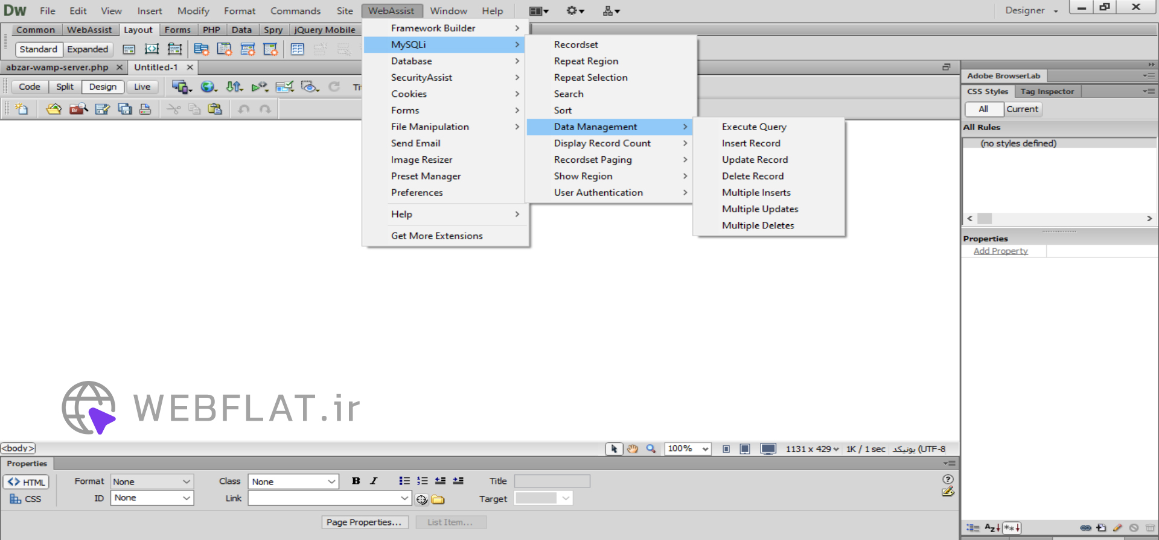Screen dimensions: 1159x540
Task: Insert Div Tag from Layout toolbar
Action: 129,49
